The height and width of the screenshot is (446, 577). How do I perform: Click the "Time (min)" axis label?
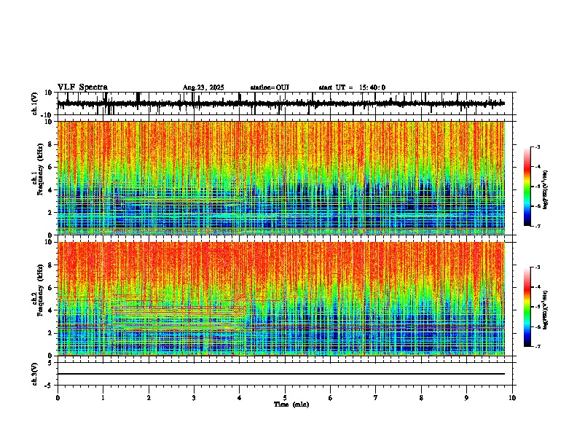[291, 404]
